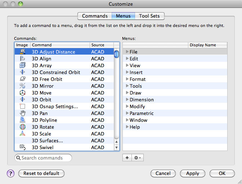Click the Search commands field

click(x=43, y=158)
